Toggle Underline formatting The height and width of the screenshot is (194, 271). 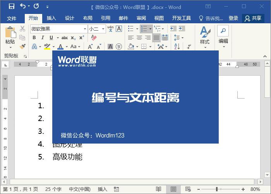(x=51, y=38)
